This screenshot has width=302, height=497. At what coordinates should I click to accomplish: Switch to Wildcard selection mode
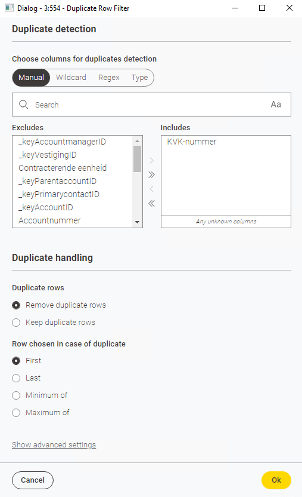[71, 78]
